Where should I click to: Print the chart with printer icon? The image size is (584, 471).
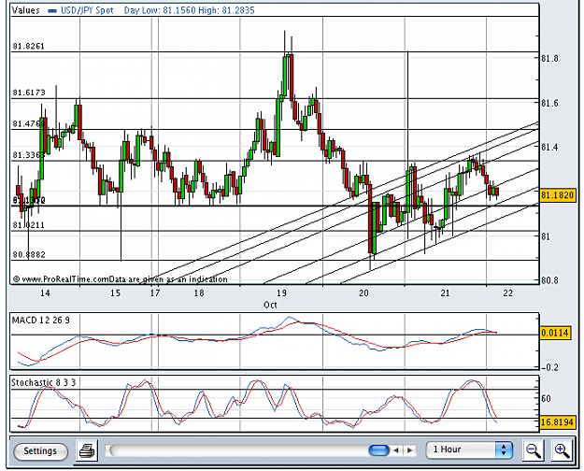click(x=87, y=450)
